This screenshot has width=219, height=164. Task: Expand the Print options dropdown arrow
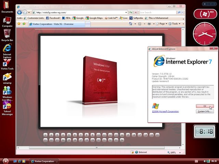point(154,24)
